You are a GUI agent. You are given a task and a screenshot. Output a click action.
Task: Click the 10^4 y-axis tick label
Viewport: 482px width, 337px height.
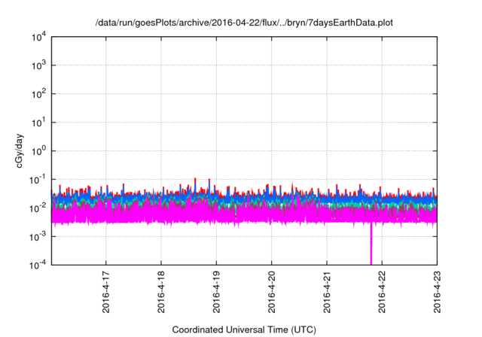click(39, 37)
